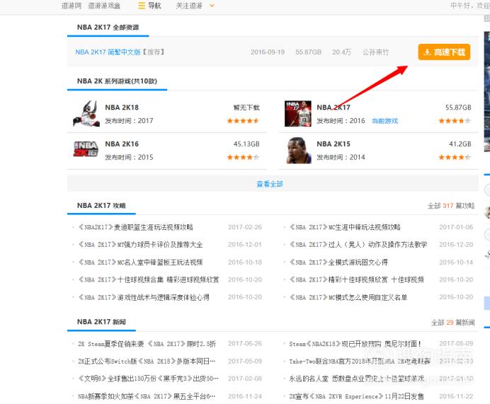The height and width of the screenshot is (404, 490).
Task: Open the NBA 2K18 cover thumbnail
Action: [x=86, y=114]
